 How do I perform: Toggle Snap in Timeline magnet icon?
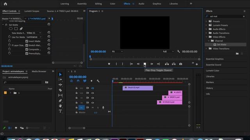(x=78, y=81)
